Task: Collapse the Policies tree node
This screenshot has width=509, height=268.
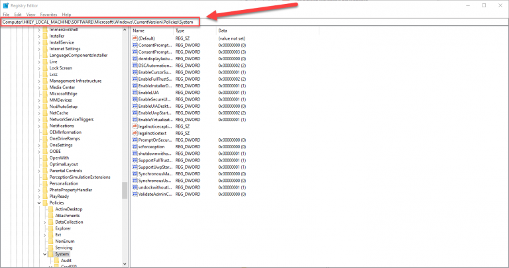Action: point(38,202)
